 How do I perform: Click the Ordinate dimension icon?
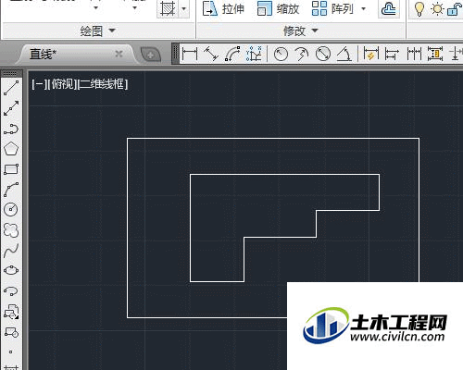(x=254, y=54)
